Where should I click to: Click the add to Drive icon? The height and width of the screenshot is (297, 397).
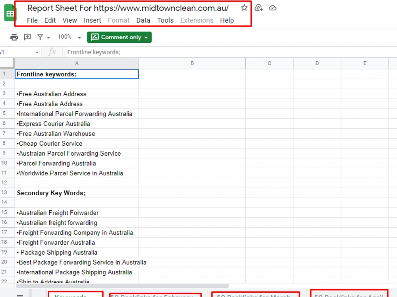click(258, 8)
